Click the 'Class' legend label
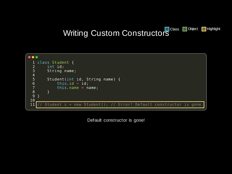232x174 pixels. [174, 29]
